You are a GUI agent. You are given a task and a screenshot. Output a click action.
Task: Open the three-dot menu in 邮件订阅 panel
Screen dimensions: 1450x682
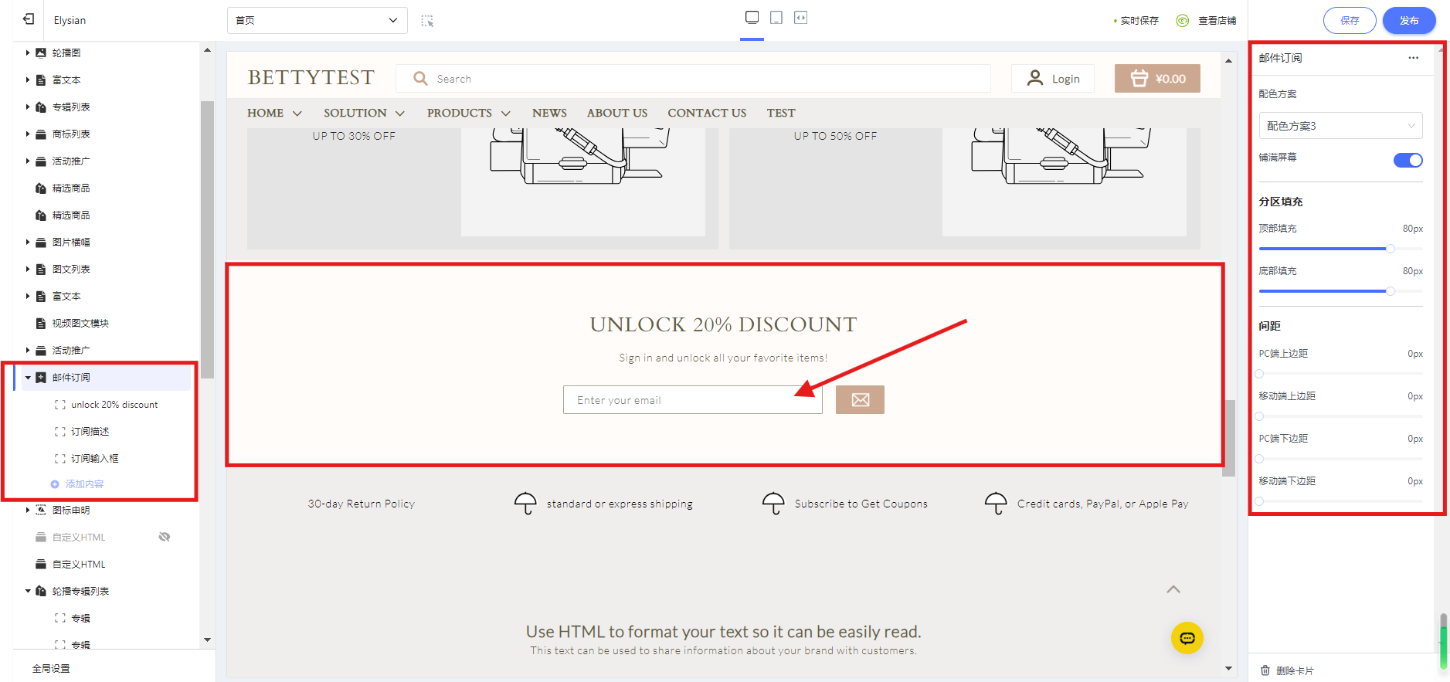coord(1413,58)
